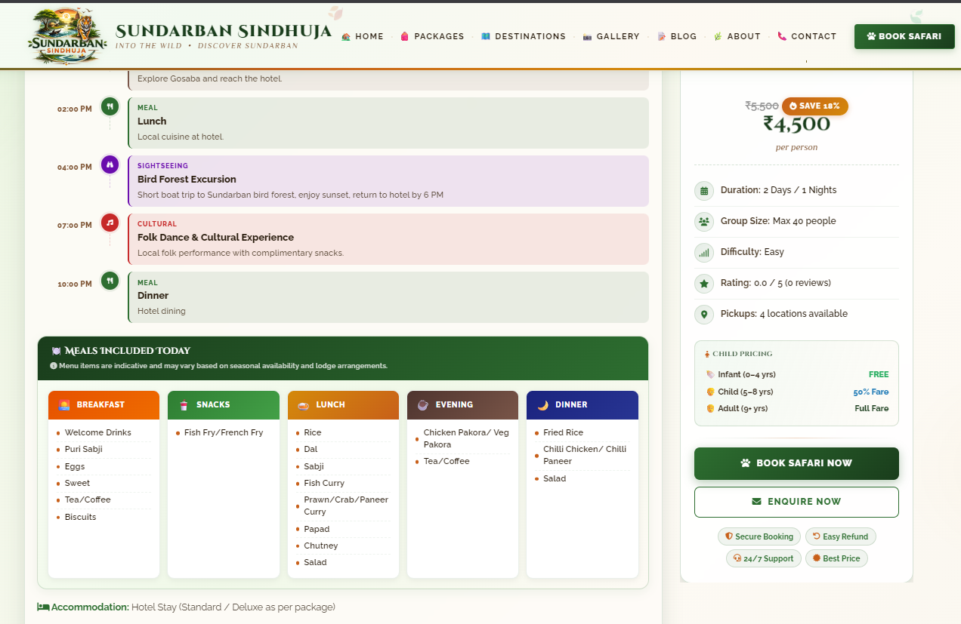Viewport: 961px width, 624px height.
Task: Open the Gallery menu item
Action: [611, 36]
